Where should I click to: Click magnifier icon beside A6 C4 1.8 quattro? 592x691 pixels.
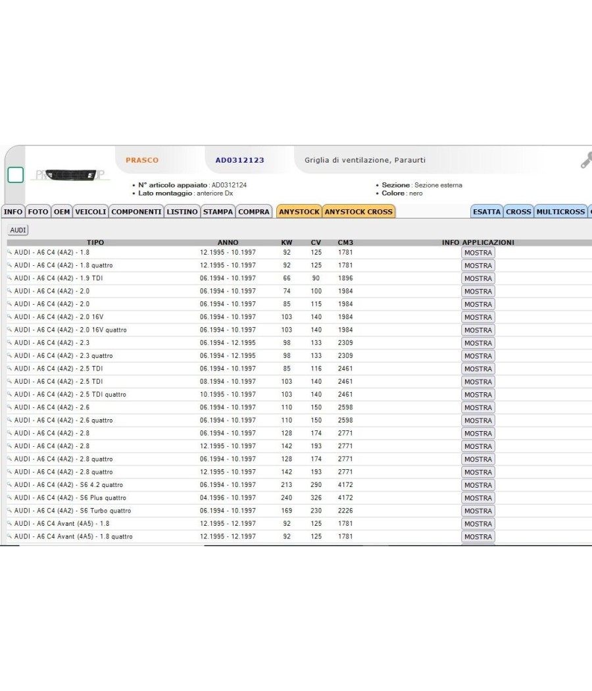(9, 265)
